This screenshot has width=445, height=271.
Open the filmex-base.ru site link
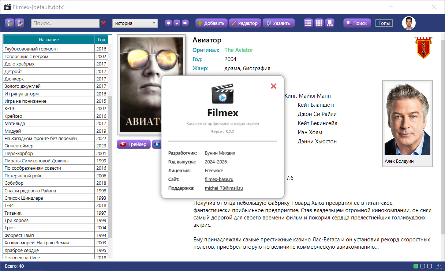coord(219,179)
